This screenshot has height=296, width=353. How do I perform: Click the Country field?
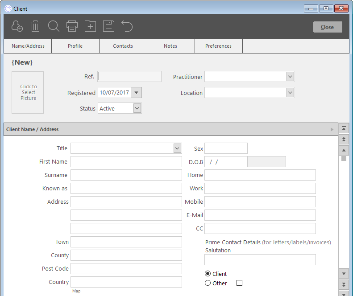click(126, 282)
